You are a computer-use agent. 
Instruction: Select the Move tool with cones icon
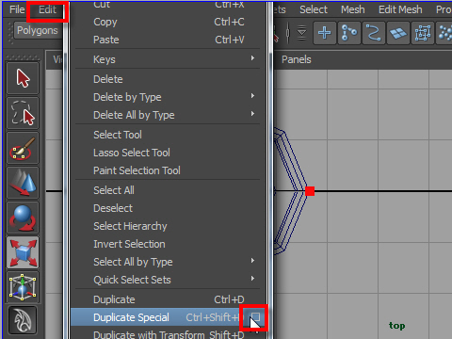pos(23,183)
